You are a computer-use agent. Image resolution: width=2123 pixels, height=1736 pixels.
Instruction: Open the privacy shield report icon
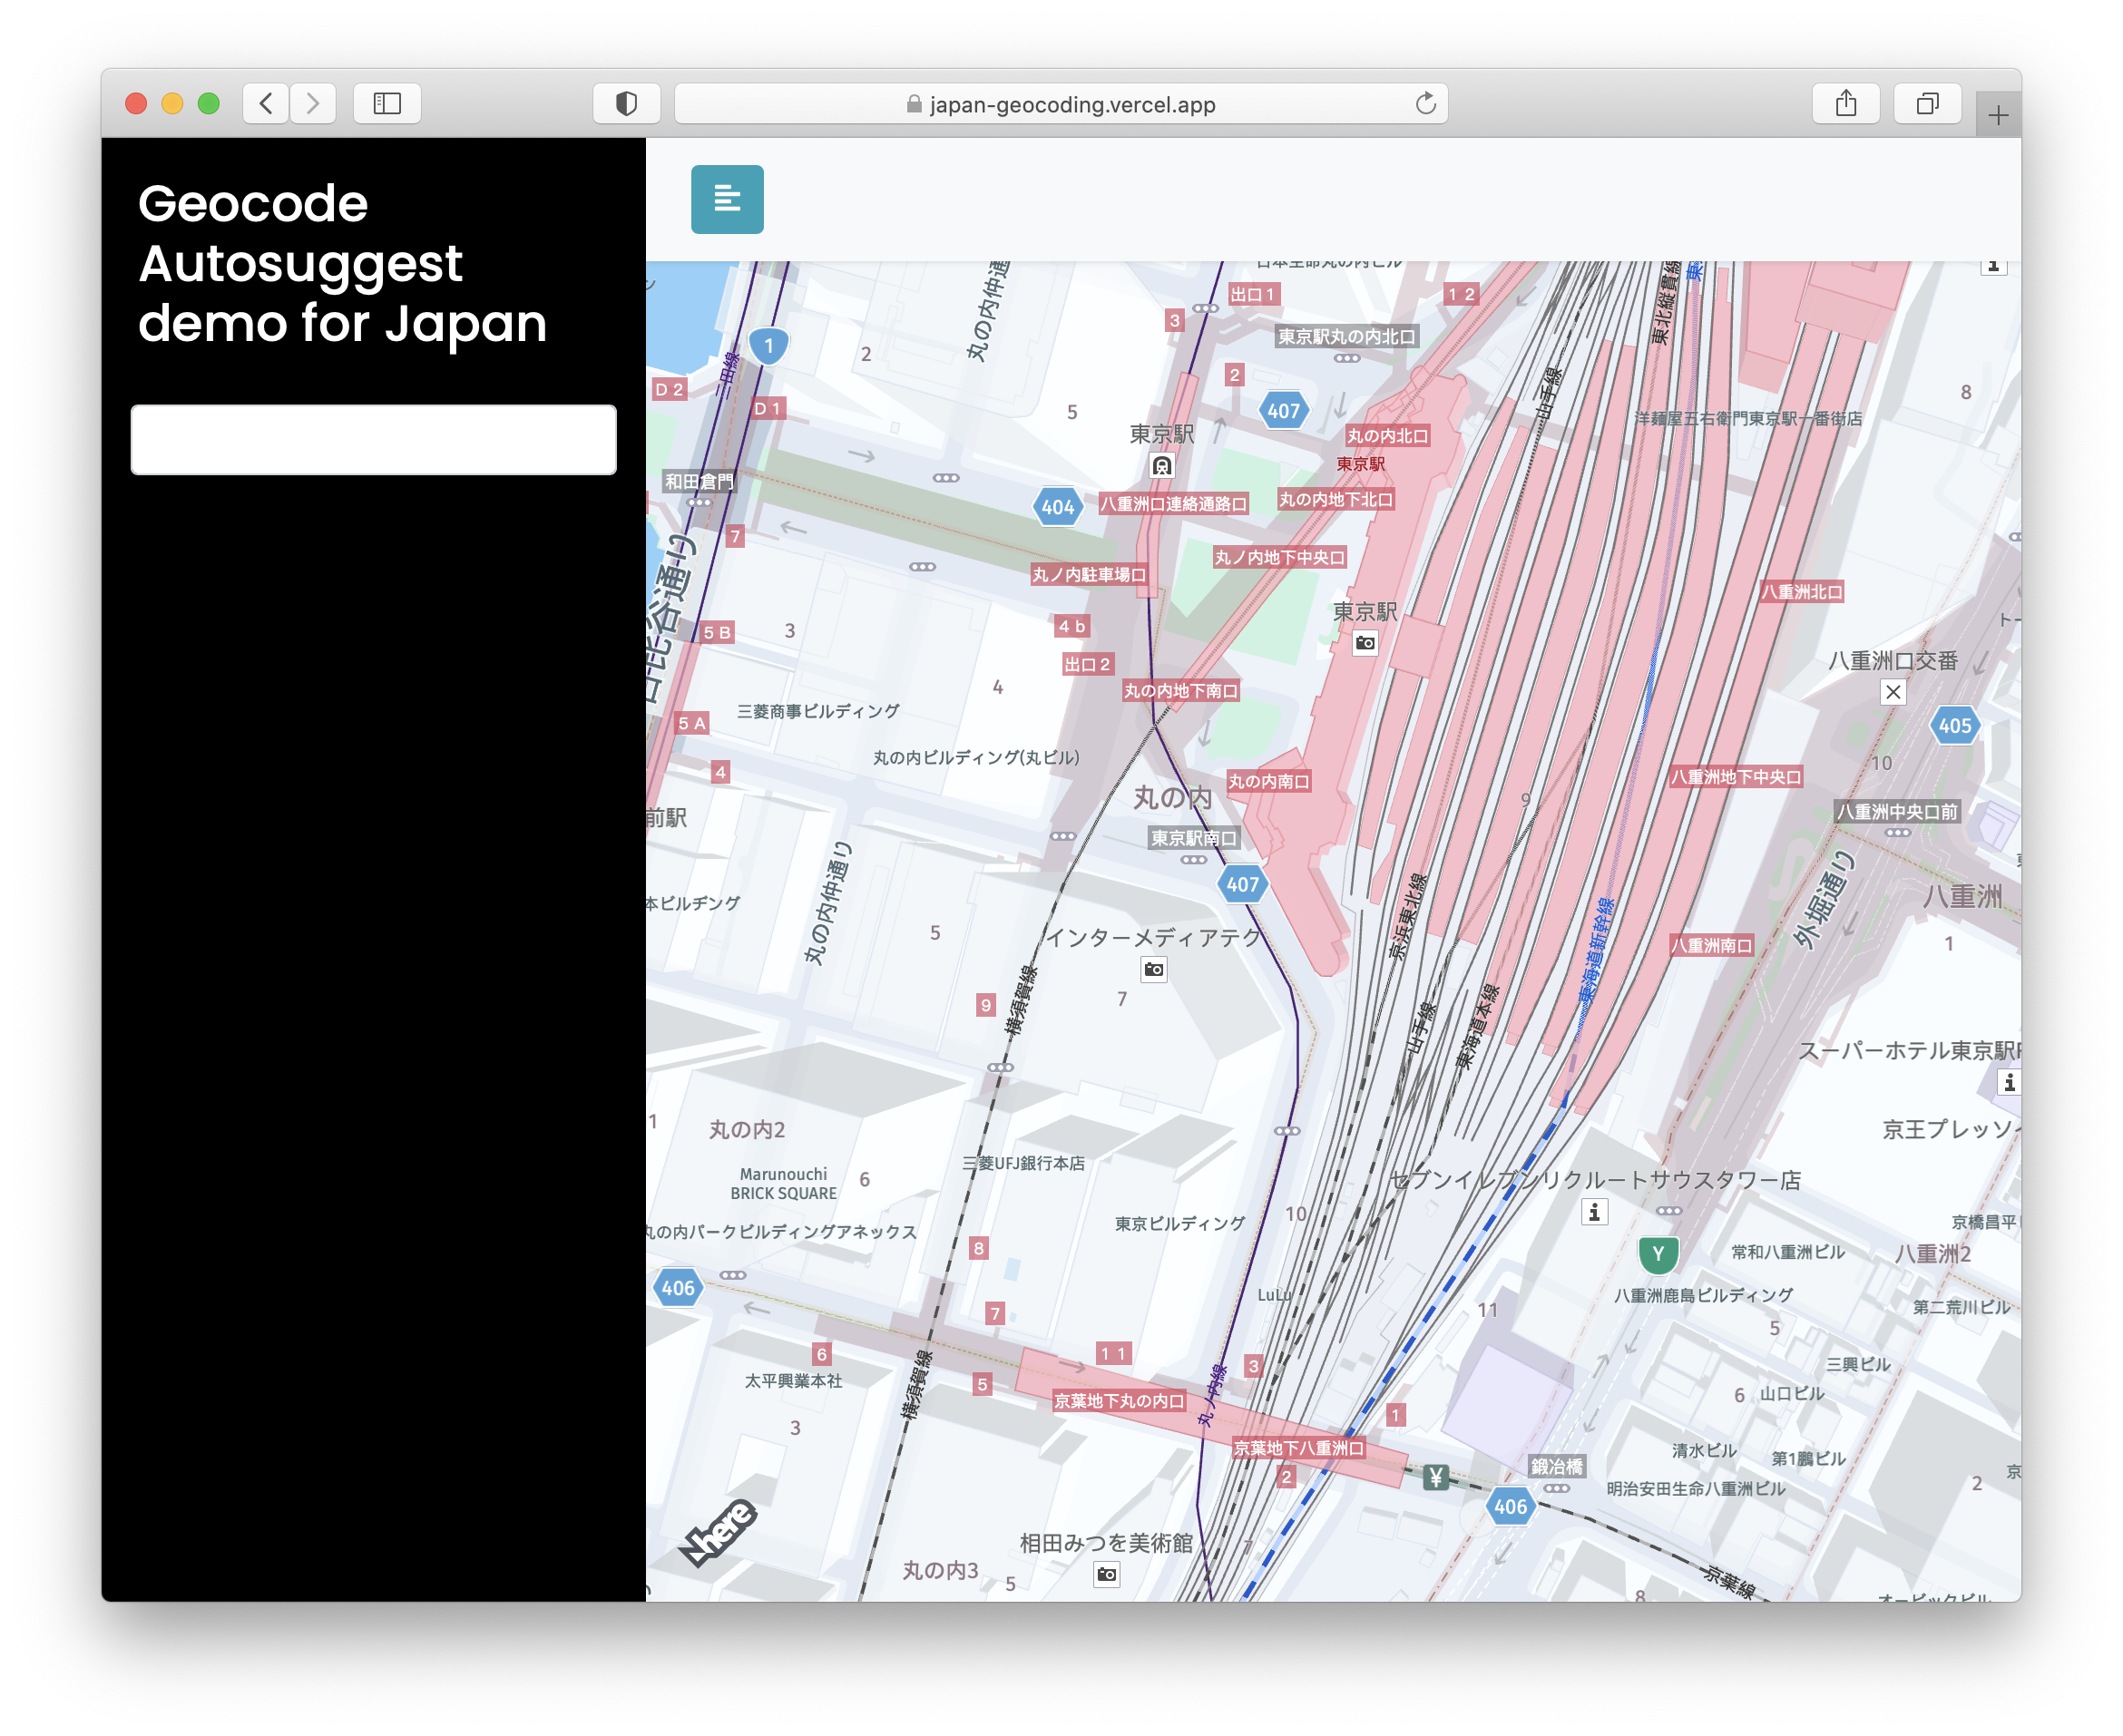(626, 103)
